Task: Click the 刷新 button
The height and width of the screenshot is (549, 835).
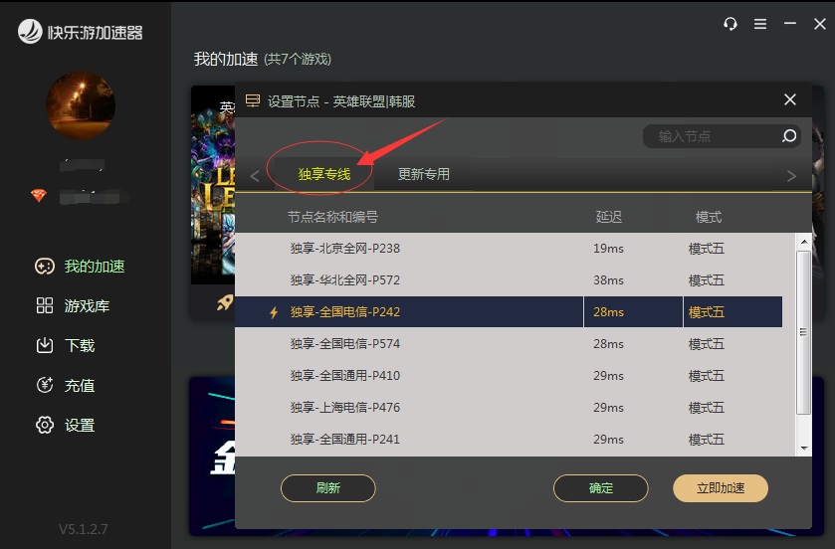Action: tap(328, 488)
